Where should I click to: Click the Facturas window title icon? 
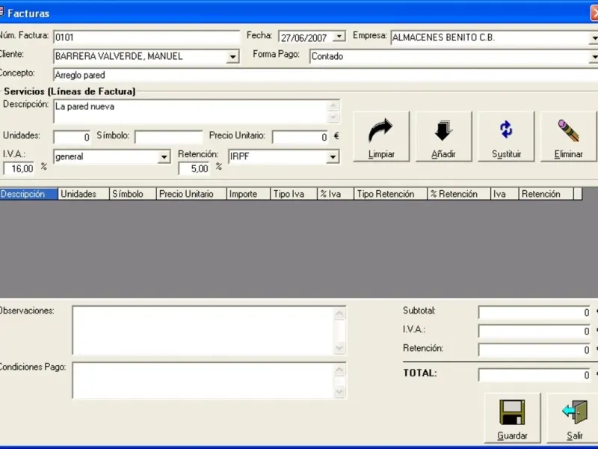click(2, 13)
